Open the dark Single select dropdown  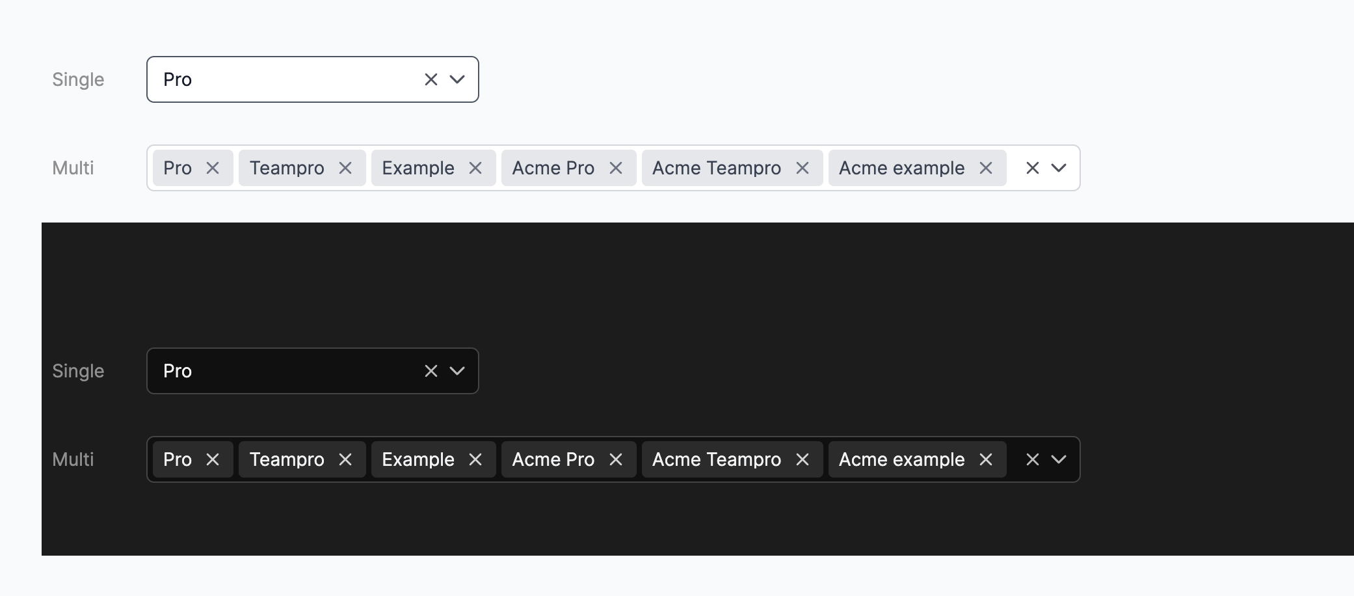pos(457,371)
